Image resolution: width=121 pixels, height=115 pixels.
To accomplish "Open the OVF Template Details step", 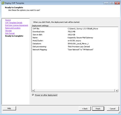I will (x=14, y=23).
